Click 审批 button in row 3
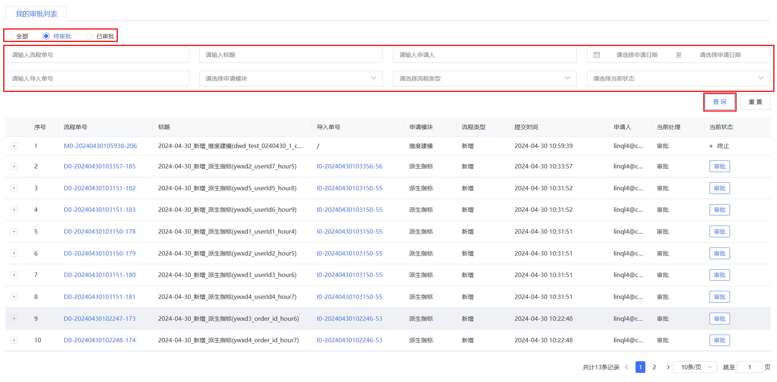 click(719, 188)
